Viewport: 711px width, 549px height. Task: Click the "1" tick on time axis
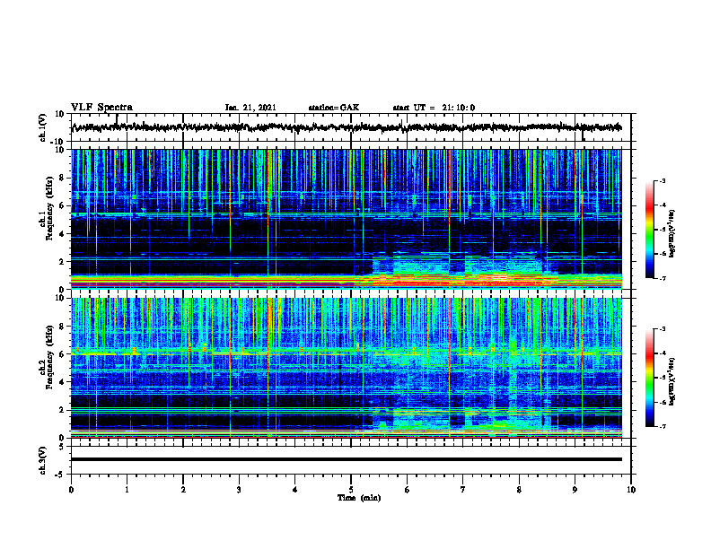tap(127, 490)
